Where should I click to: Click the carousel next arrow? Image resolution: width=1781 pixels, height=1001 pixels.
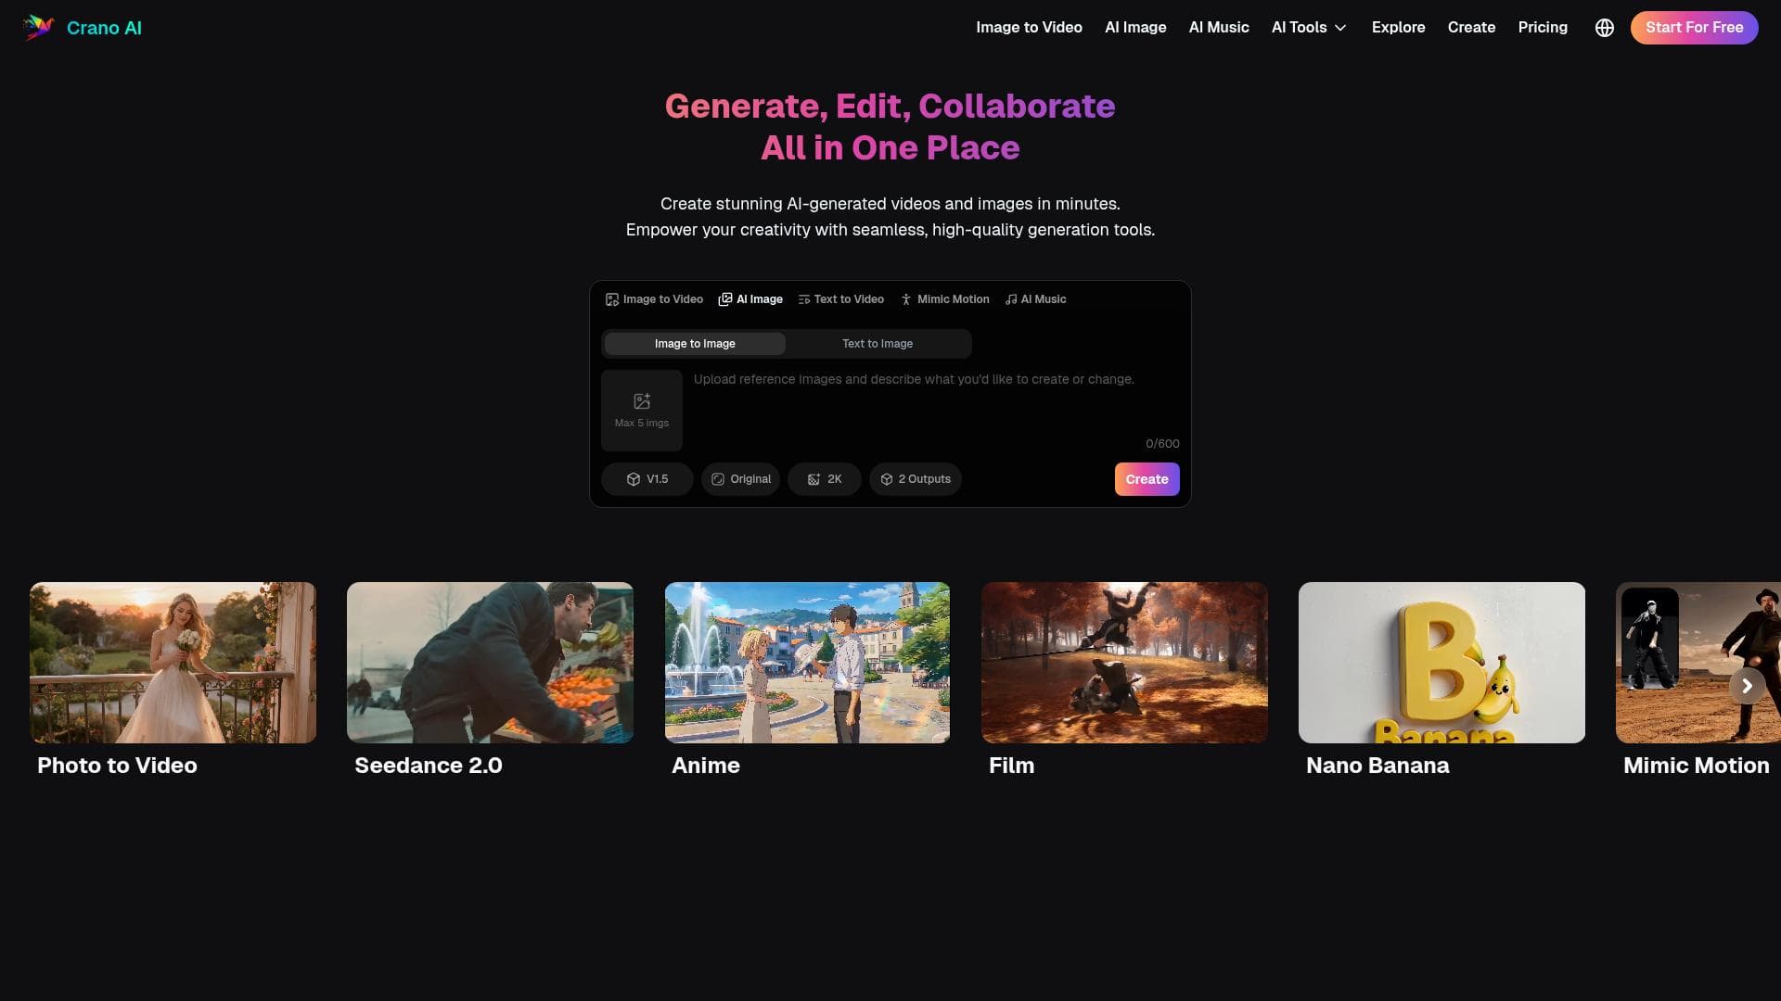(x=1747, y=686)
